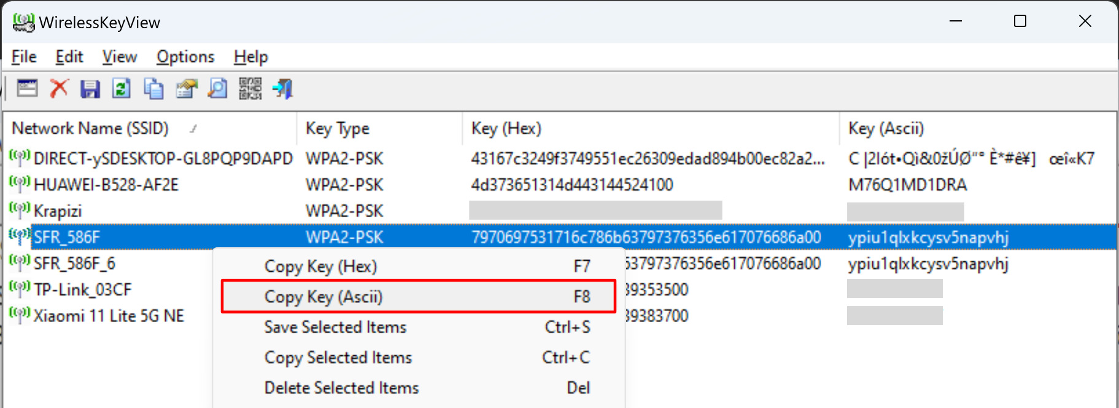Click the copy selected items icon
Viewport: 1119px width, 408px height.
pyautogui.click(x=153, y=89)
